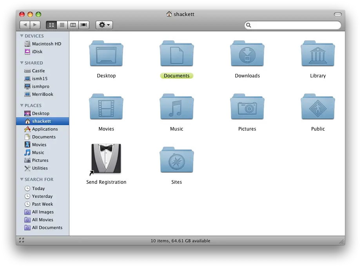Switch to list view

tap(62, 25)
